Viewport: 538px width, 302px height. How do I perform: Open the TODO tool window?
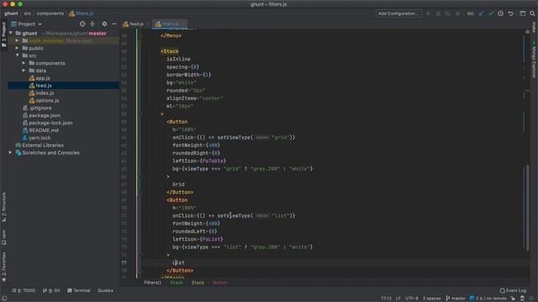[24, 291]
